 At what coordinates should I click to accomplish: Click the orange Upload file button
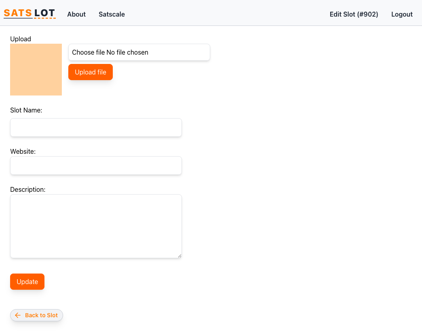pos(91,72)
